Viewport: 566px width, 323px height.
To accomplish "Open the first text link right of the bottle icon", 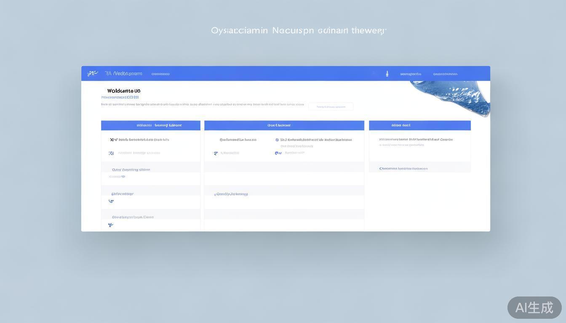I will (411, 74).
